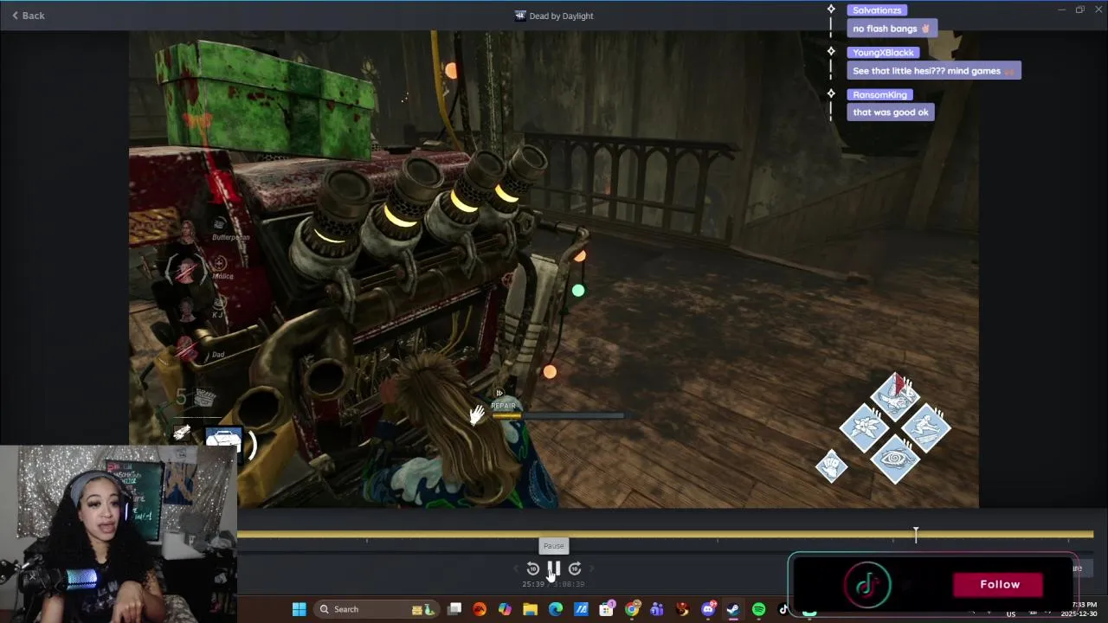
Task: Click the 'no flash bangs' chat message
Action: click(x=892, y=29)
